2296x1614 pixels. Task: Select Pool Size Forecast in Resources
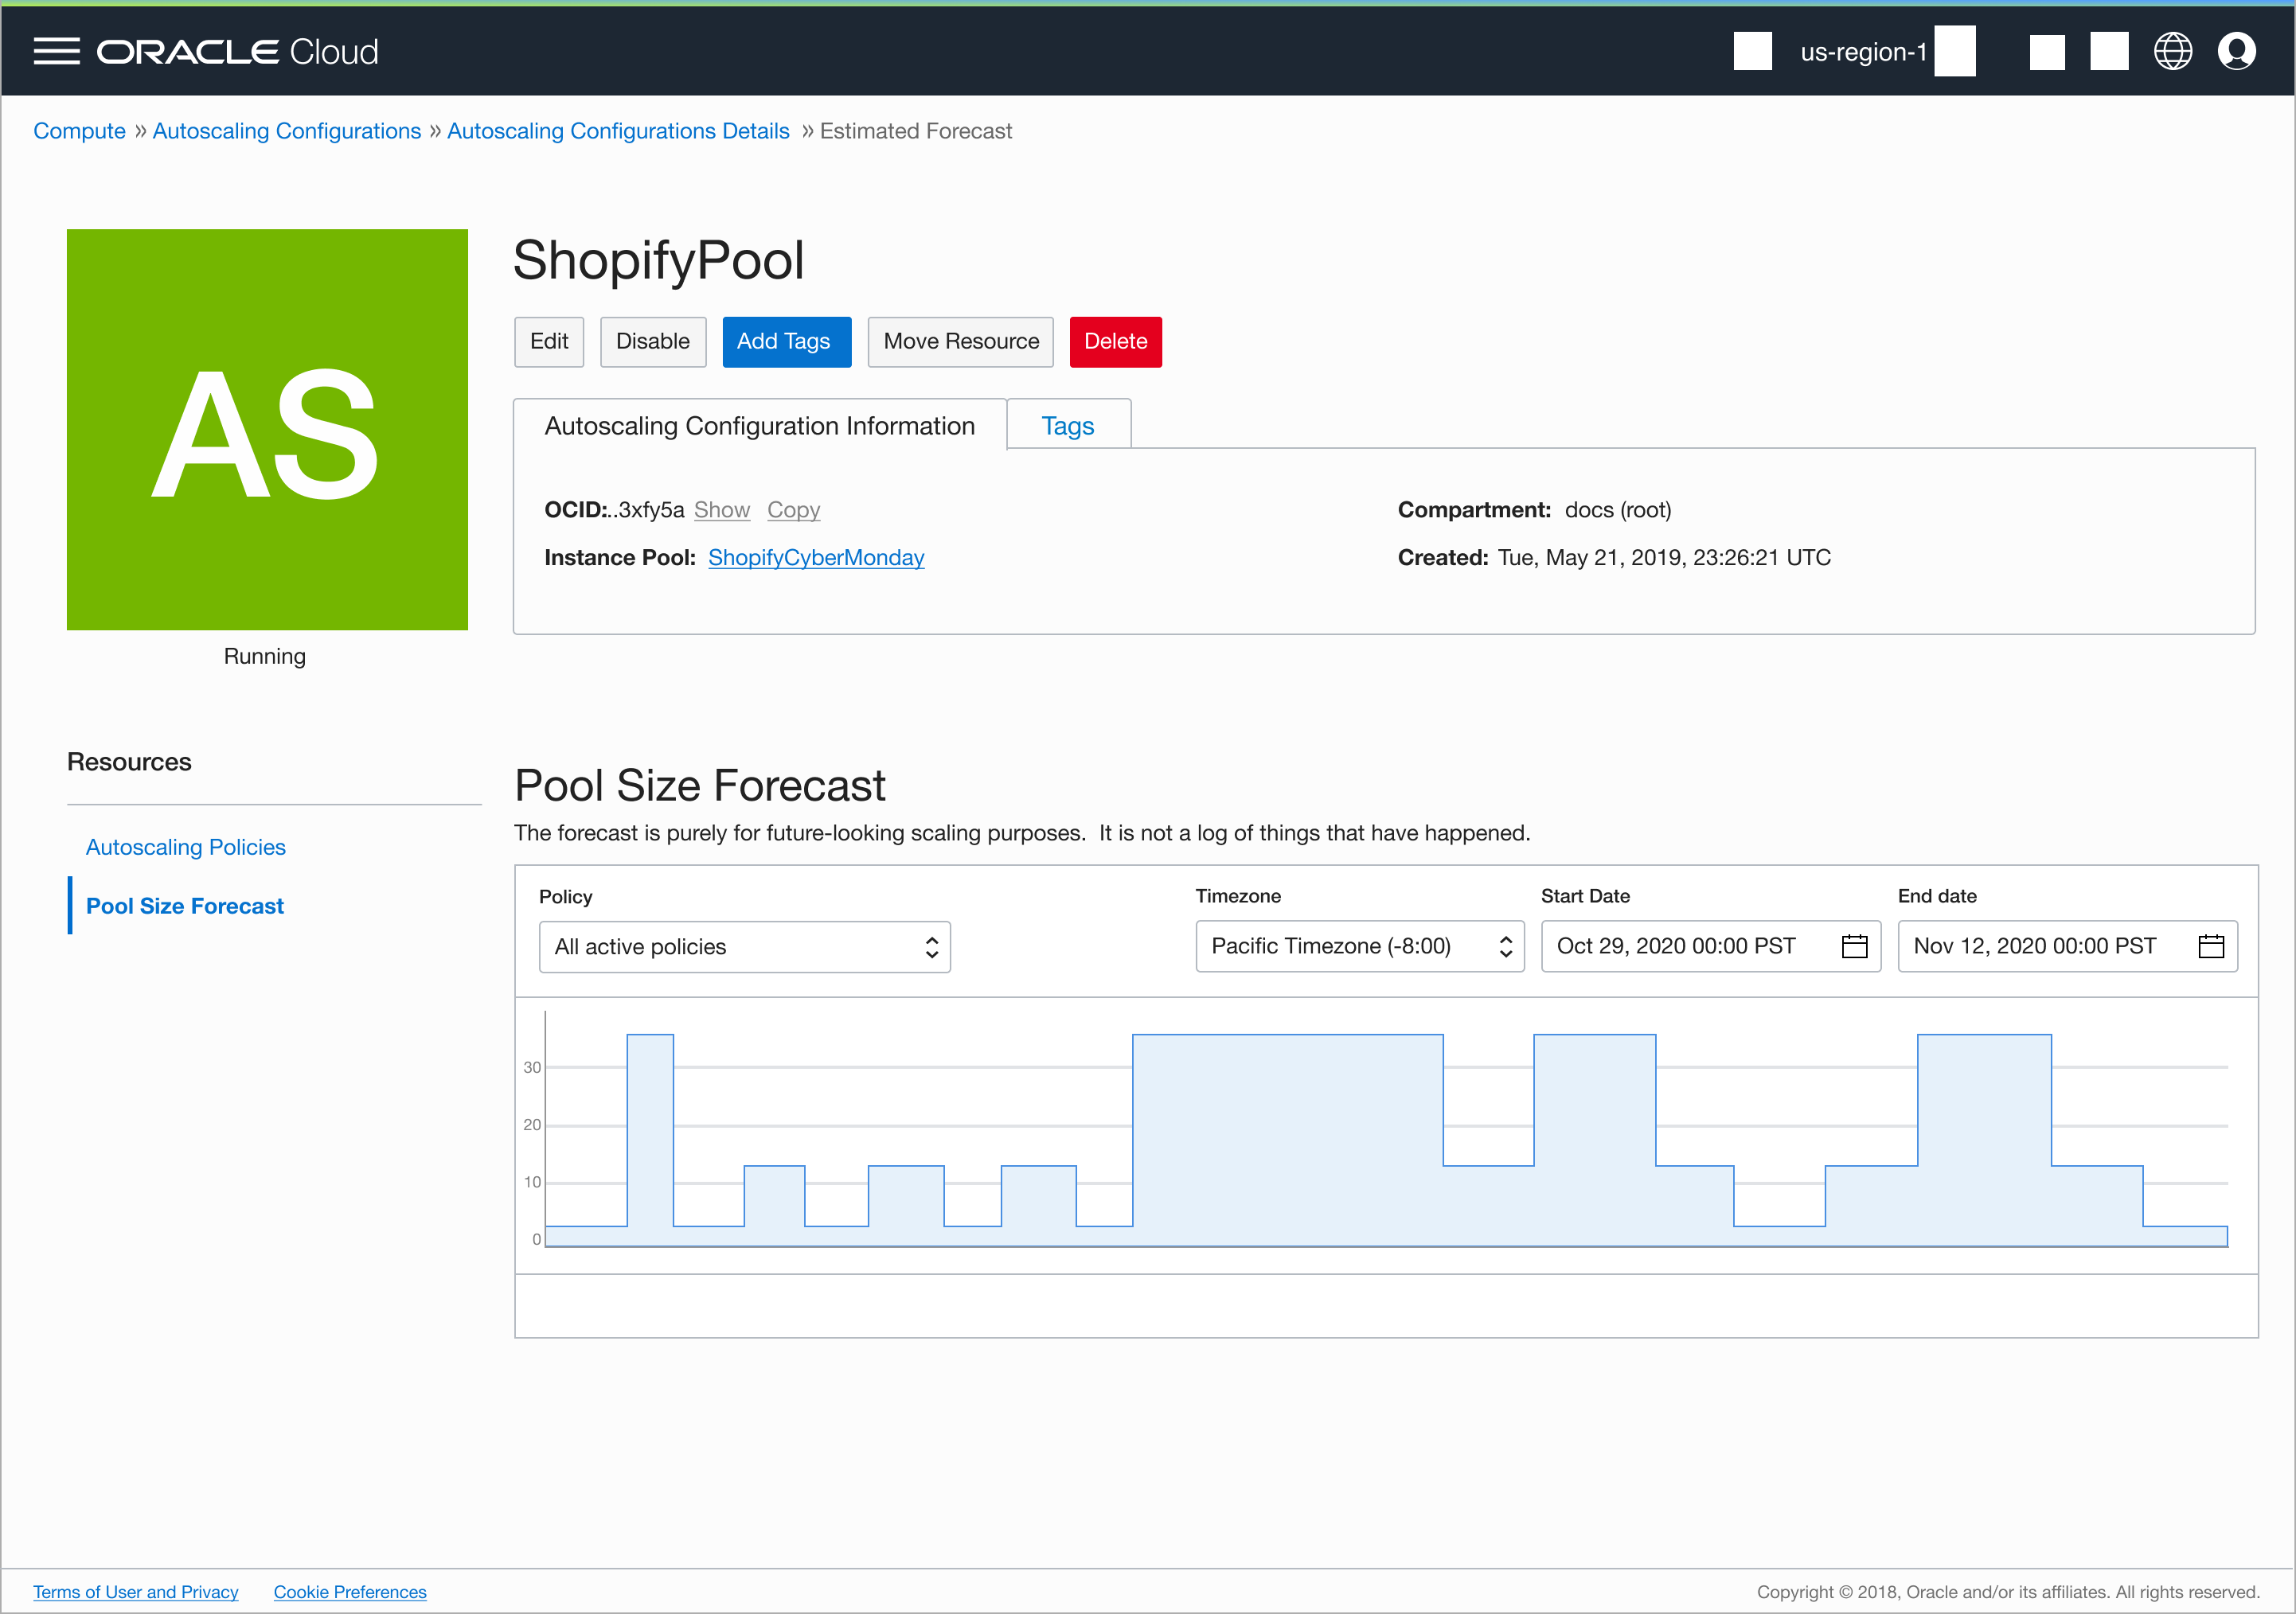(185, 906)
